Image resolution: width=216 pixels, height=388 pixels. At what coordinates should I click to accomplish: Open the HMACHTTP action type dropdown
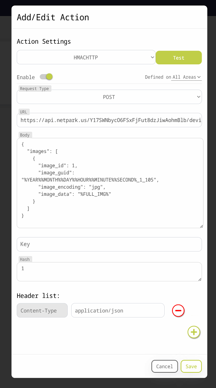[86, 57]
